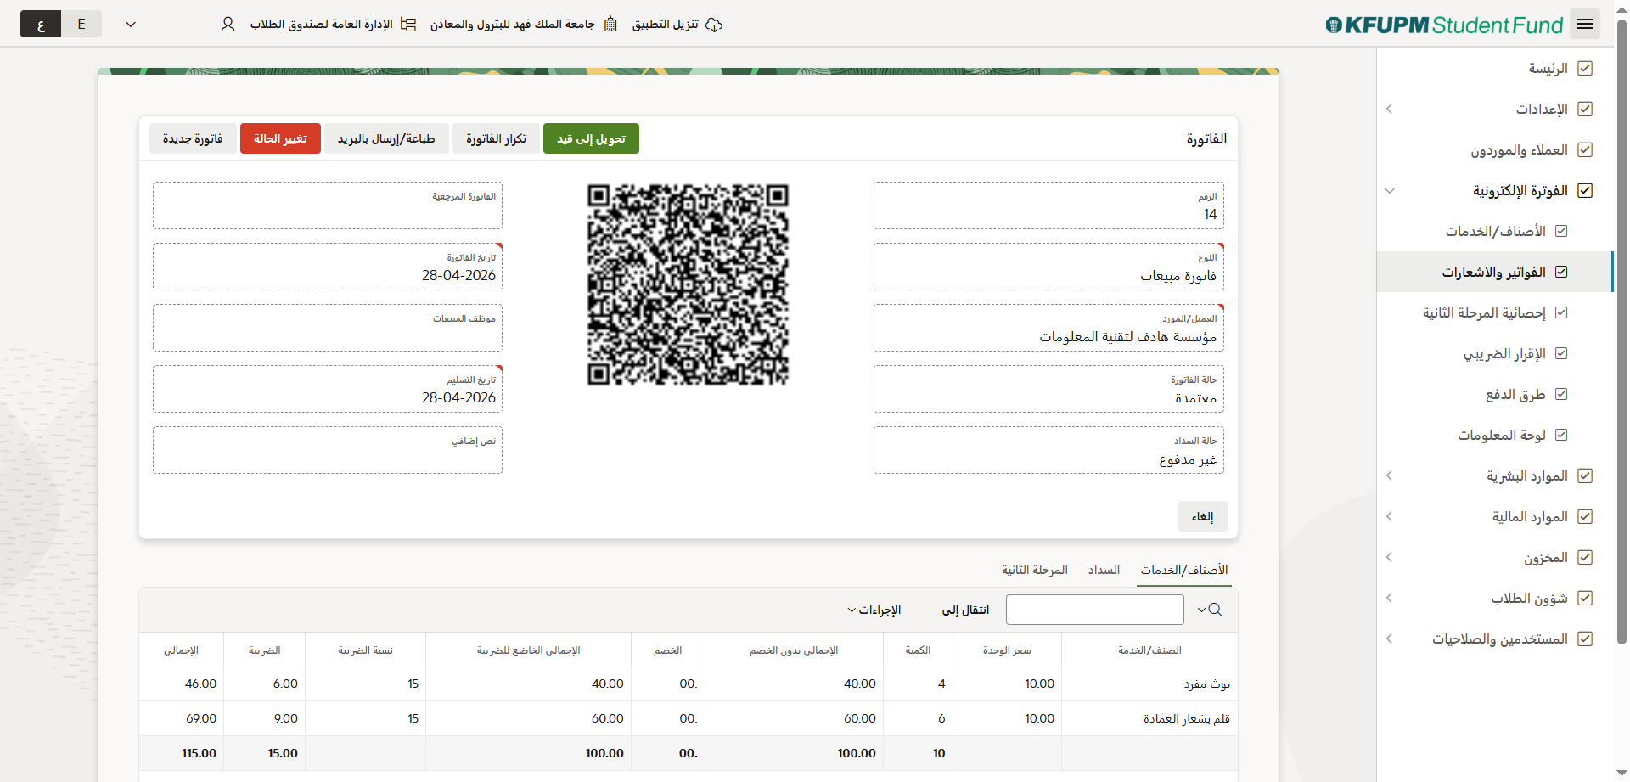
Task: Click the موظف المبيعات field
Action: pos(328,328)
